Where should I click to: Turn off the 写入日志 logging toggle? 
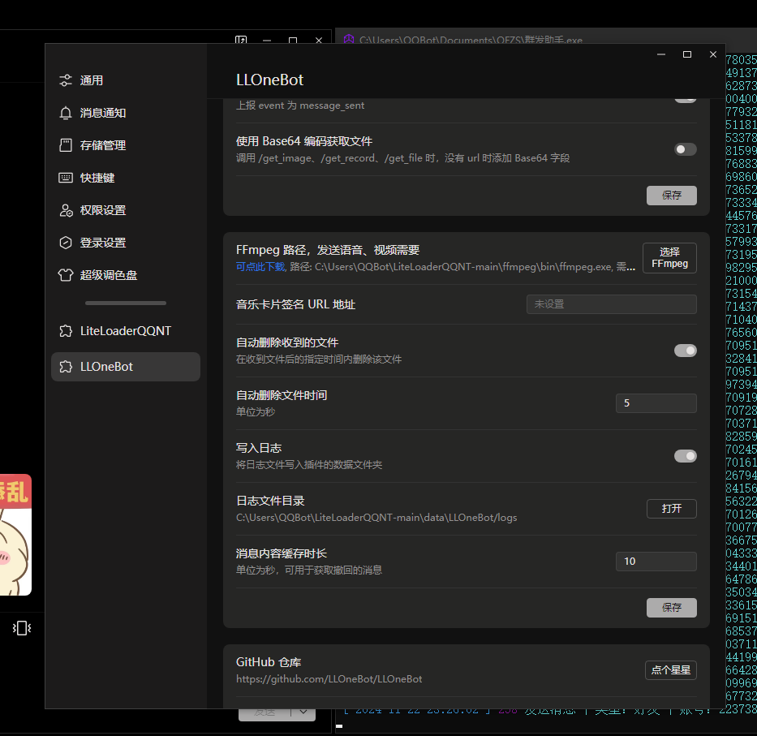tap(686, 456)
